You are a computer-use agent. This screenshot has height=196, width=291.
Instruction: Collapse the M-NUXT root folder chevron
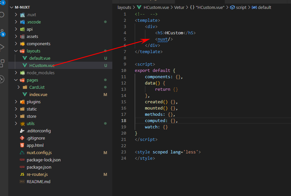tap(12, 7)
